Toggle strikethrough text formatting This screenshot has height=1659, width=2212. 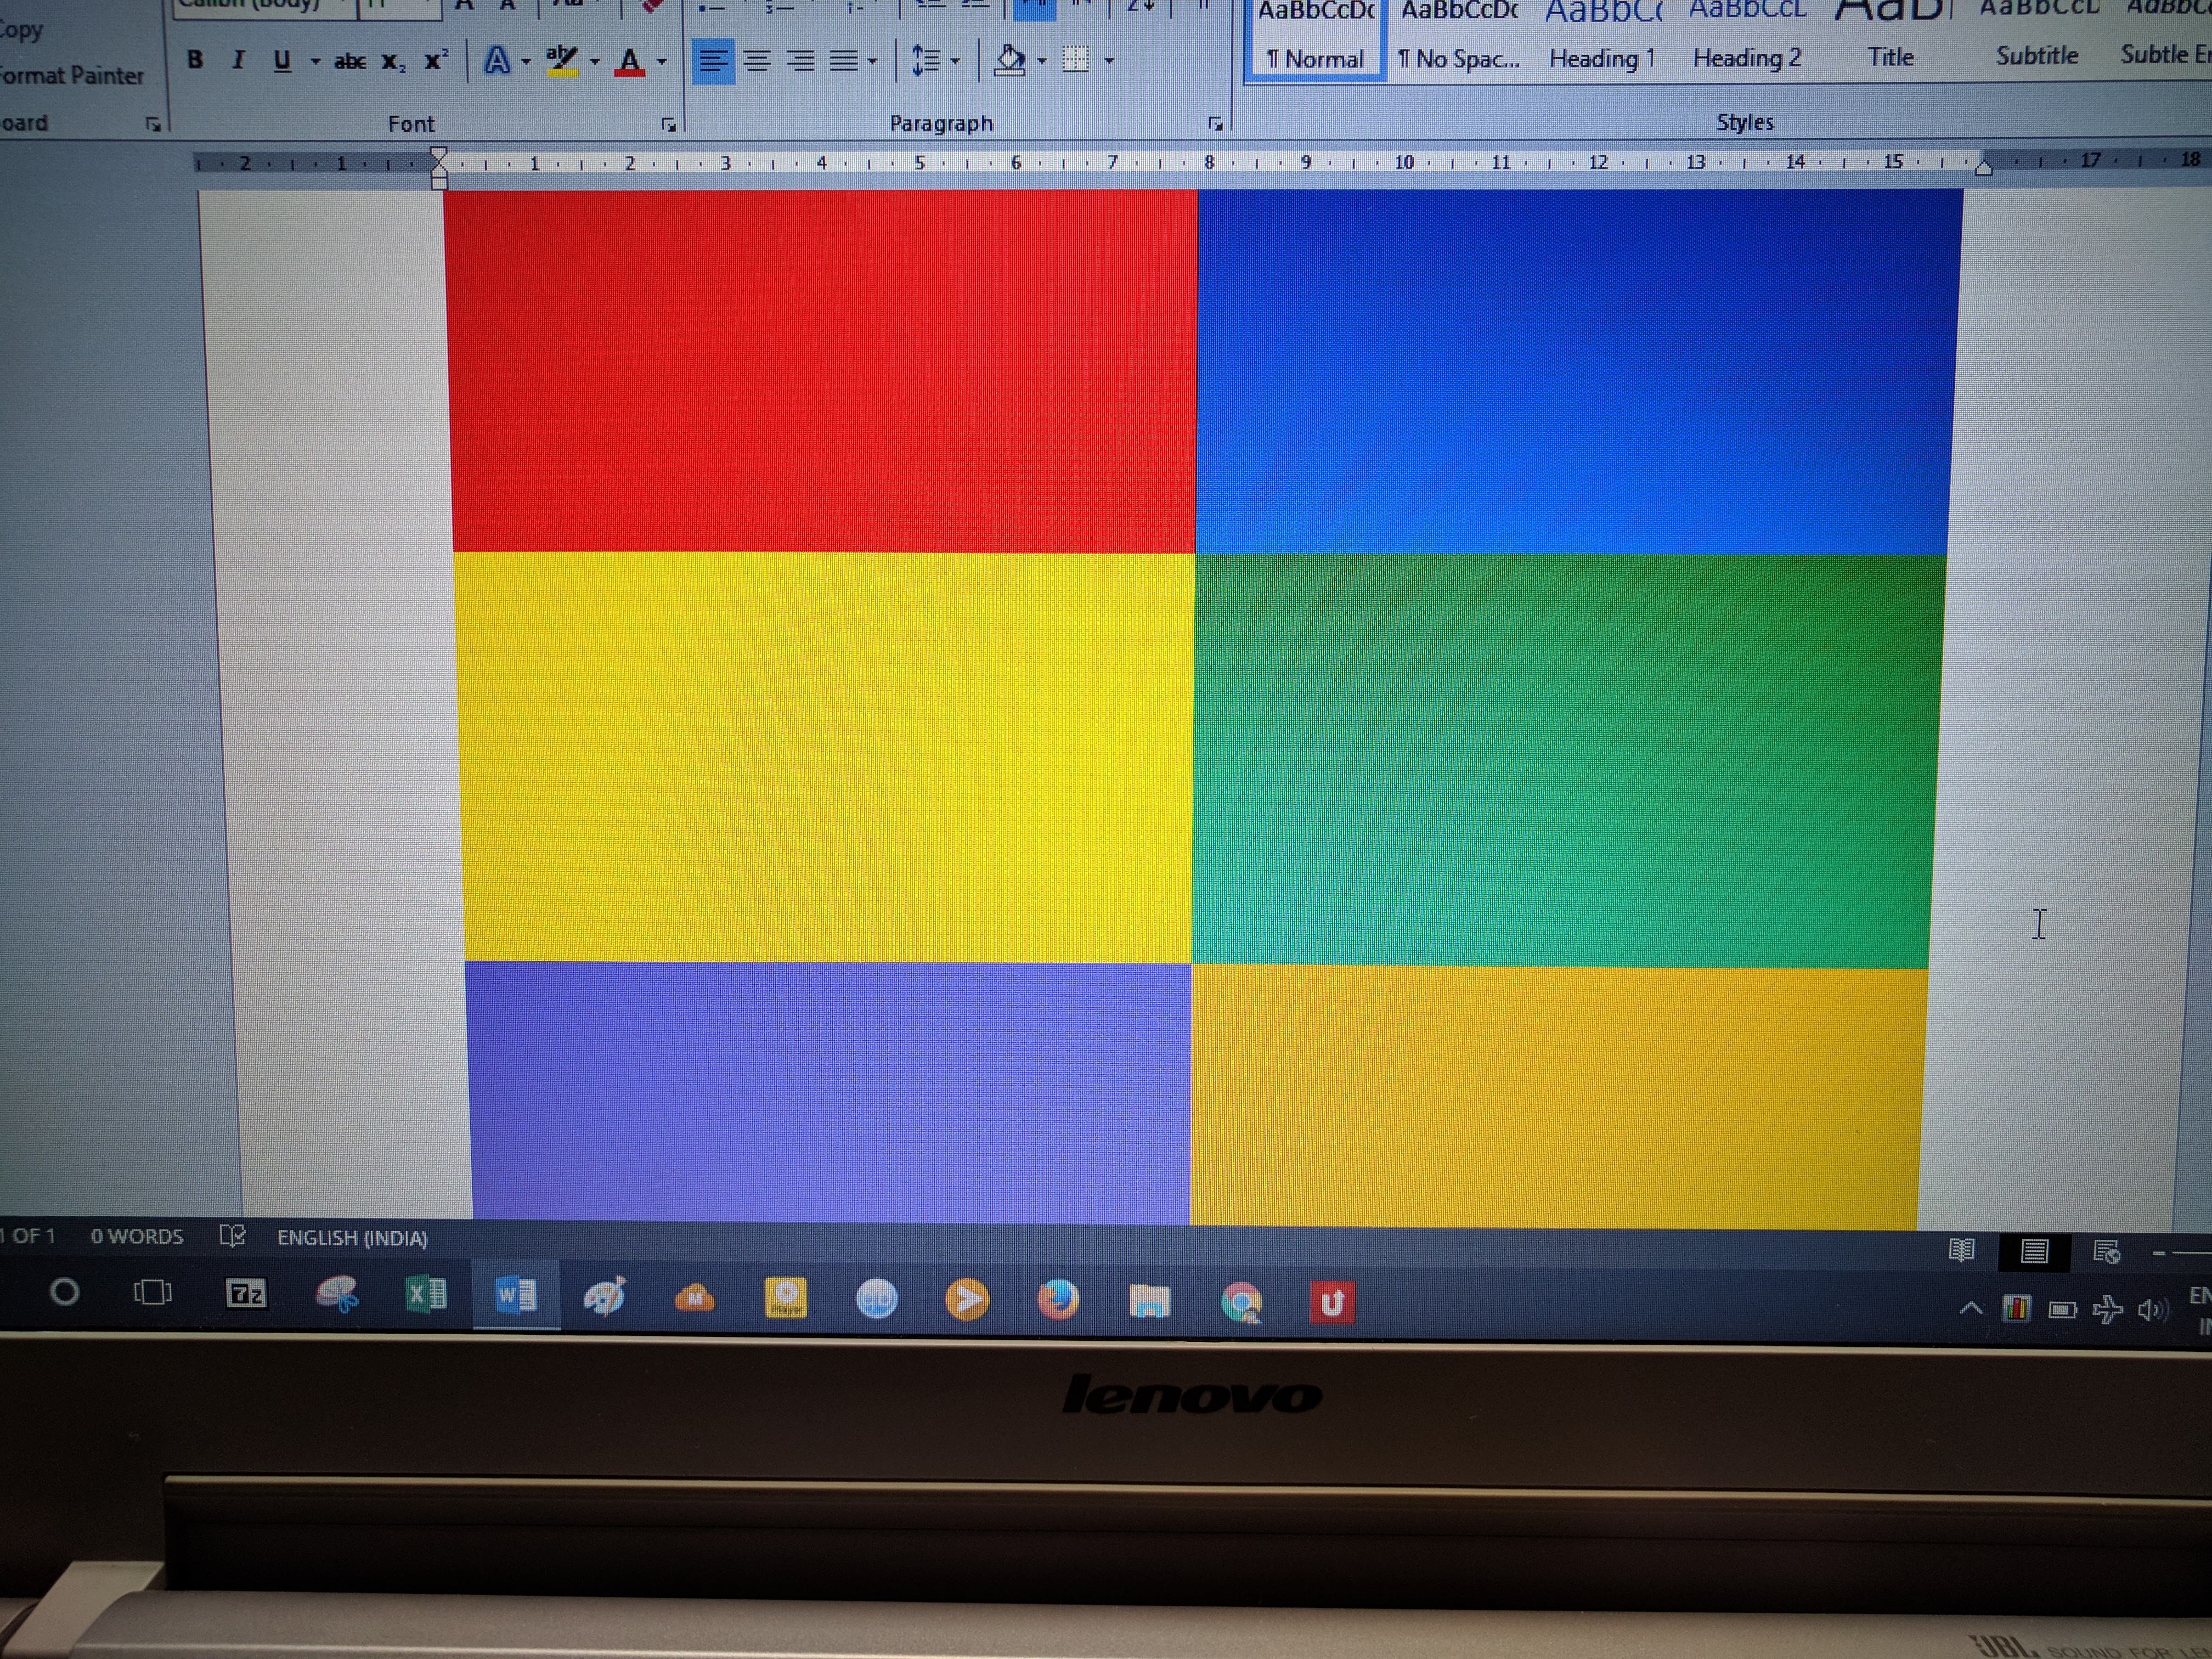coord(349,61)
